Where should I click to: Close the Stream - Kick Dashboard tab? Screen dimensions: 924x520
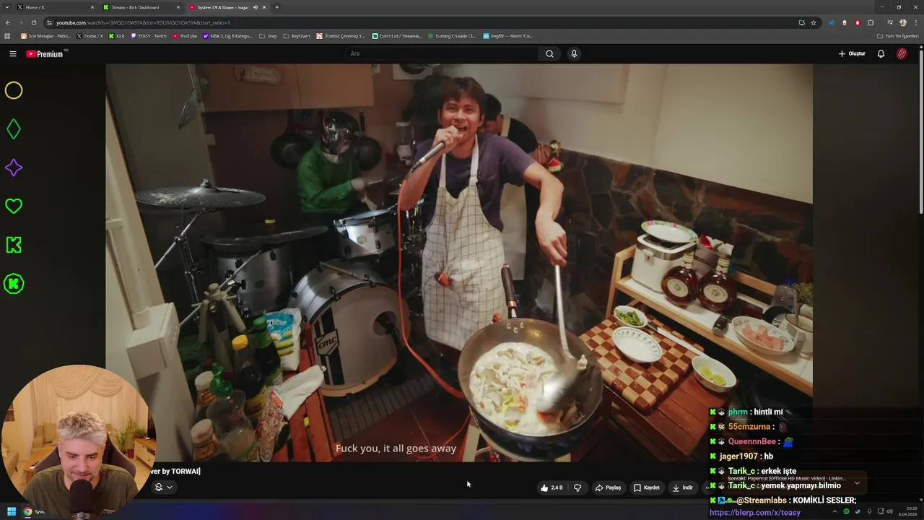[178, 7]
